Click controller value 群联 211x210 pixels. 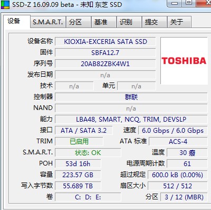[x=131, y=97]
